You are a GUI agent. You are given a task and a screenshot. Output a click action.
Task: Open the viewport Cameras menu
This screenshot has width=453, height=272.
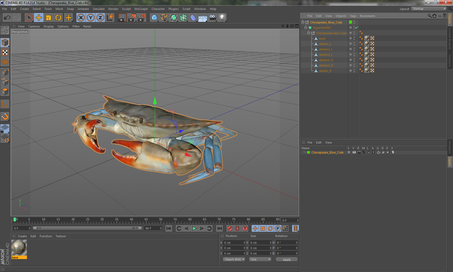coord(34,26)
